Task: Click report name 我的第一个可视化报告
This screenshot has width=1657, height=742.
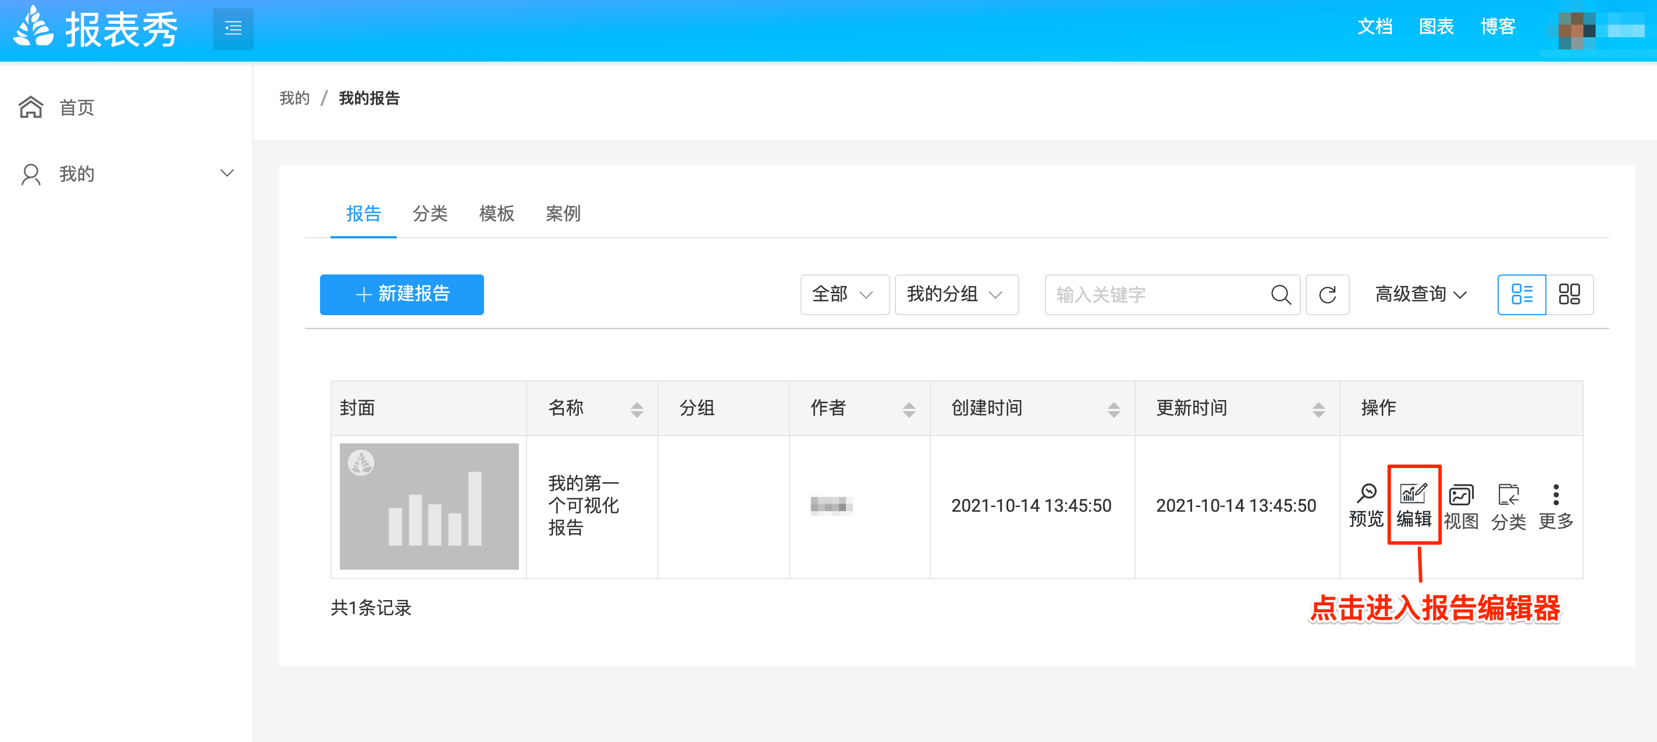Action: click(584, 505)
